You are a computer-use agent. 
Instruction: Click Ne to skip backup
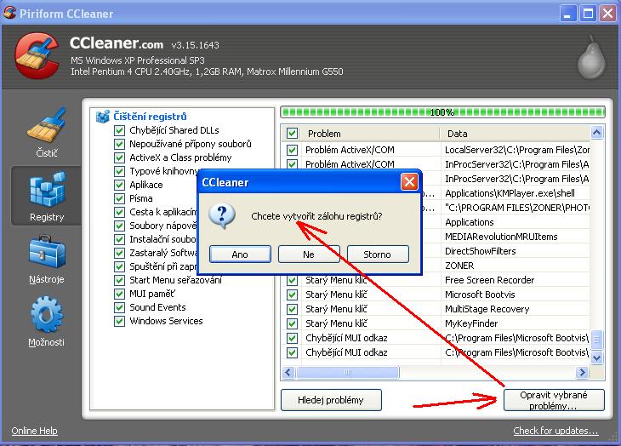coord(309,254)
